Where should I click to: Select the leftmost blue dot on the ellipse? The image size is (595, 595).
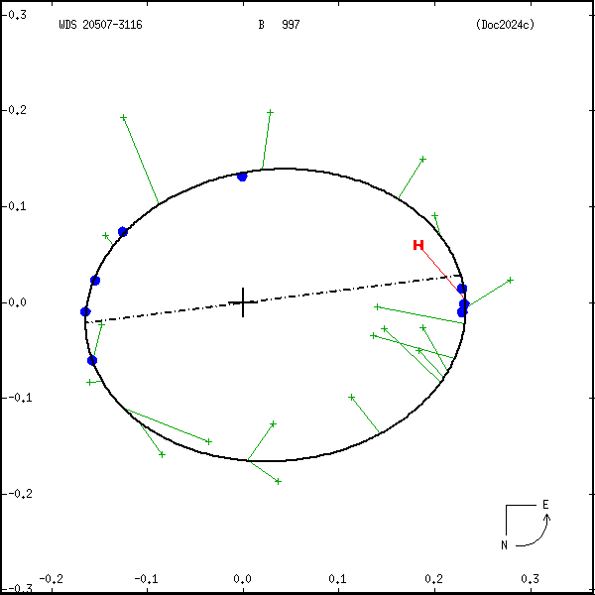point(85,311)
